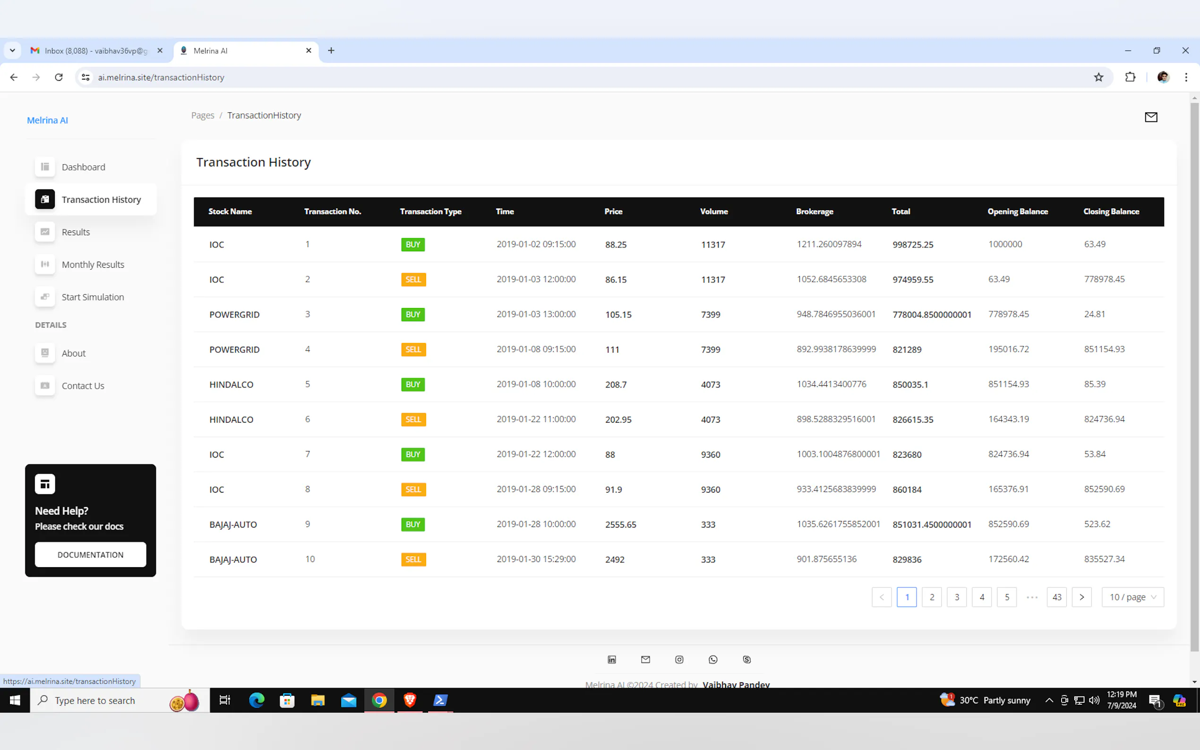Open the Instagram footer icon
1200x750 pixels.
(x=679, y=659)
